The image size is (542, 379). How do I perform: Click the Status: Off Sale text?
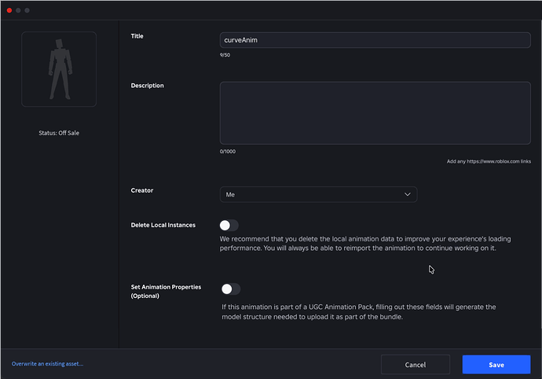[x=59, y=133]
